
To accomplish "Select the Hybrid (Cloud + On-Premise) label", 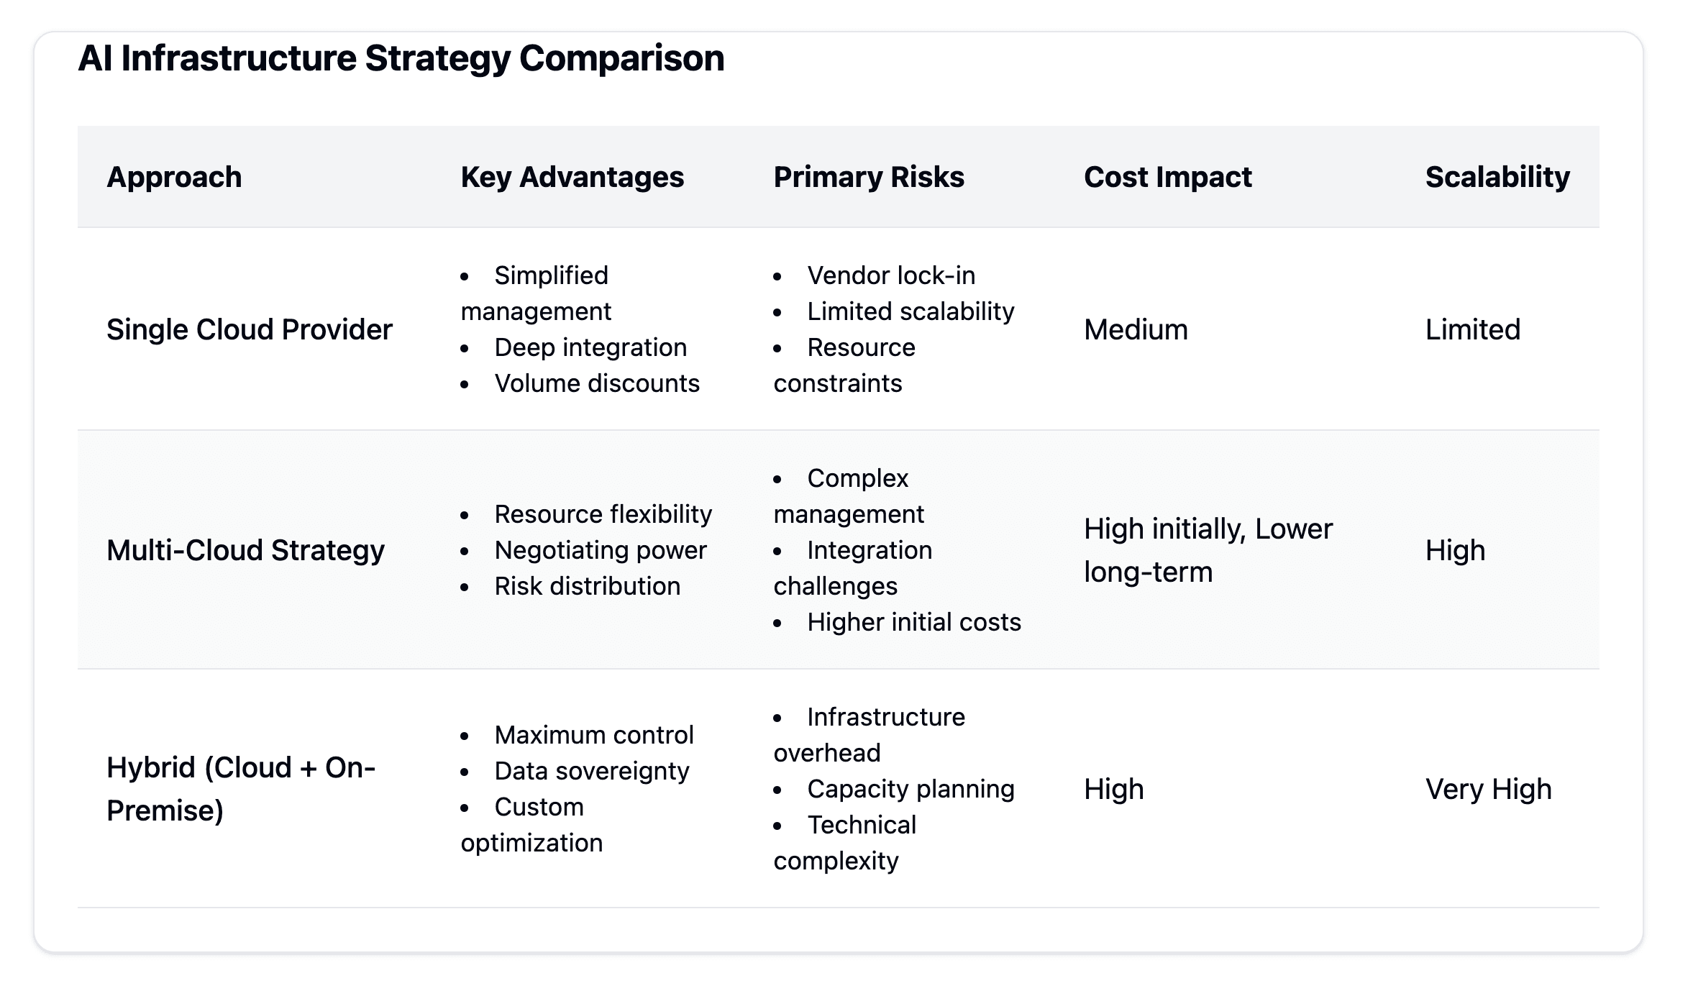I will pyautogui.click(x=242, y=789).
